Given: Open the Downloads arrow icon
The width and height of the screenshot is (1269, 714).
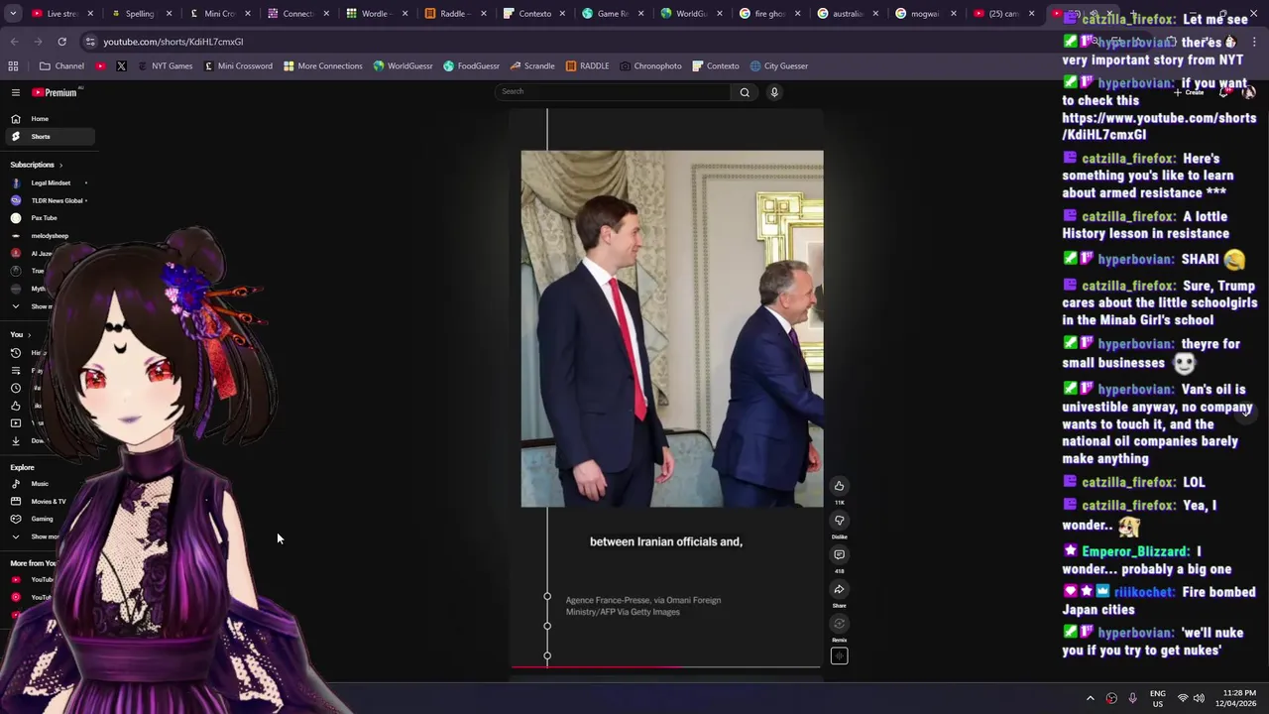Looking at the screenshot, I should pyautogui.click(x=16, y=440).
